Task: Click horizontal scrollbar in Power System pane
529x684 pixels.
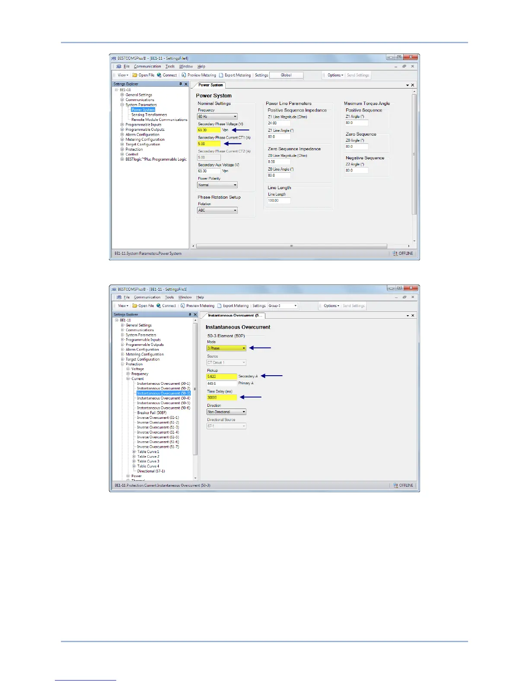Action: click(292, 246)
